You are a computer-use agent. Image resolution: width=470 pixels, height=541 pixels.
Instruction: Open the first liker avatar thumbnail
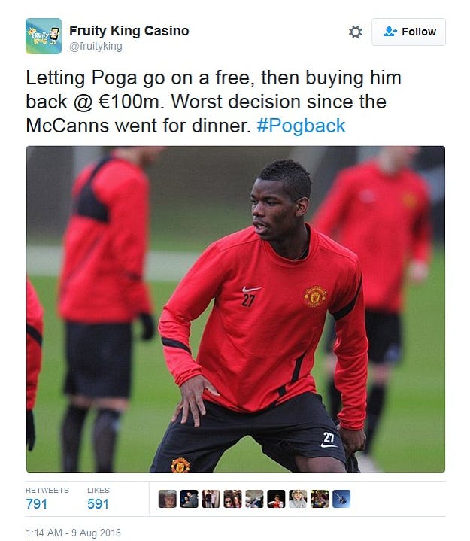tap(168, 499)
